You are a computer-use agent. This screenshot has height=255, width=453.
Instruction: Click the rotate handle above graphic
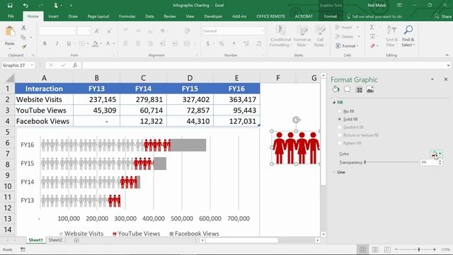[x=296, y=120]
